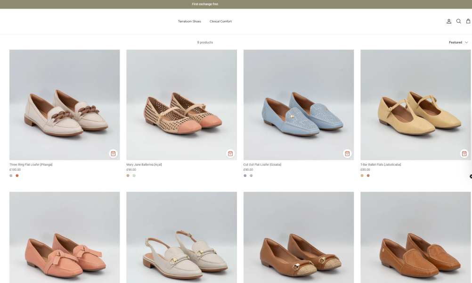Open the search using the magnifier icon
This screenshot has height=283, width=472.
pyautogui.click(x=458, y=21)
